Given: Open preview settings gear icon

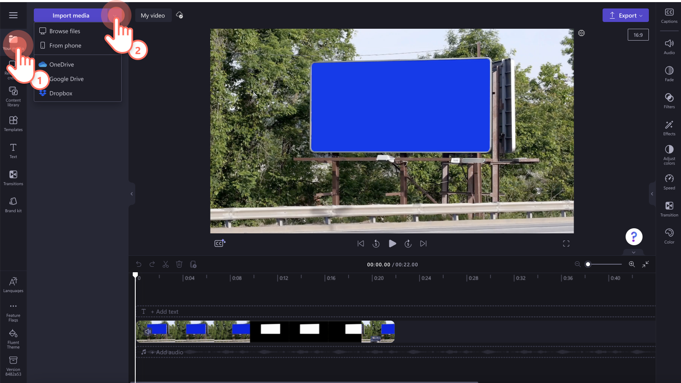Looking at the screenshot, I should (581, 33).
